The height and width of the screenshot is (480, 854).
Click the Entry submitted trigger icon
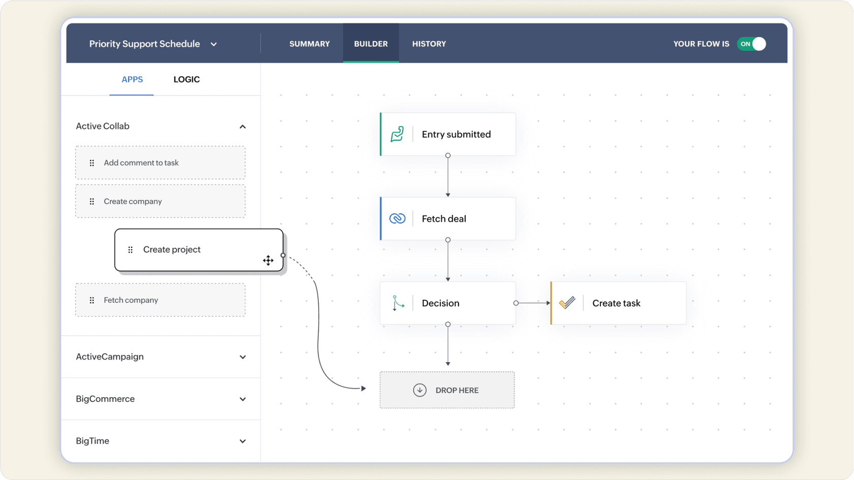398,134
